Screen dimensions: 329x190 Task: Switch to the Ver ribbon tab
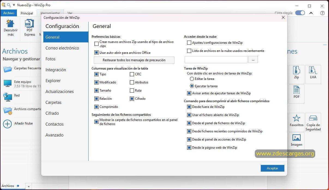[x=70, y=13]
